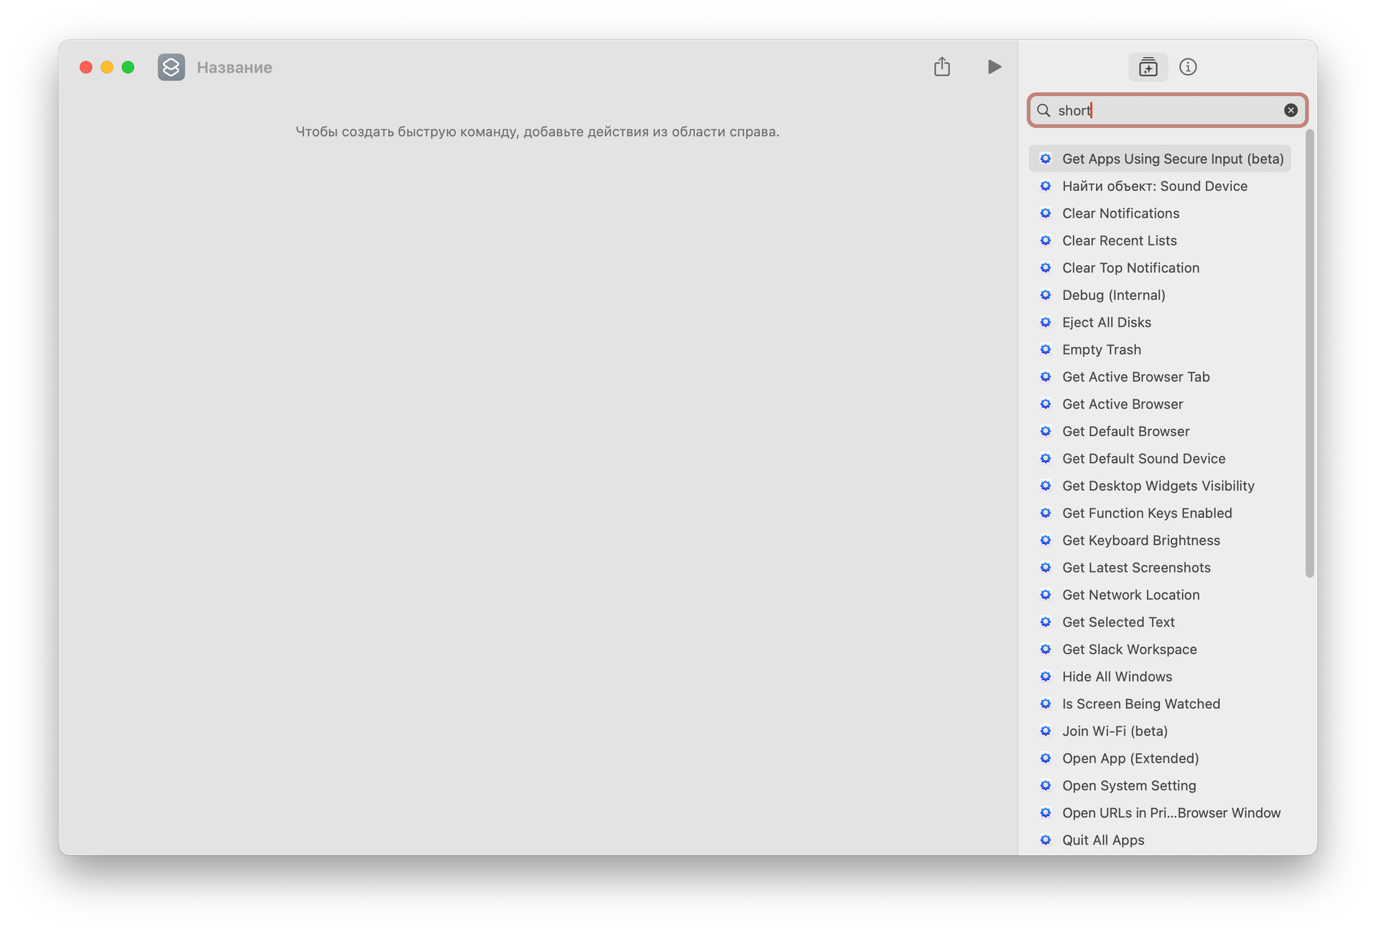The height and width of the screenshot is (933, 1376).
Task: Click the Empty Trash action icon
Action: 1046,349
